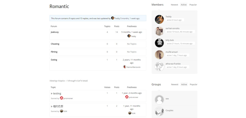Open billy bob's avatar image
Image resolution: width=246 pixels, height=118 pixels.
point(159,43)
